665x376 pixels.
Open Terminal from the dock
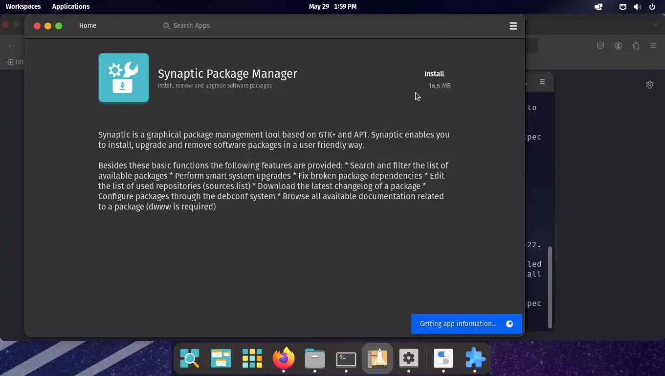pyautogui.click(x=346, y=358)
